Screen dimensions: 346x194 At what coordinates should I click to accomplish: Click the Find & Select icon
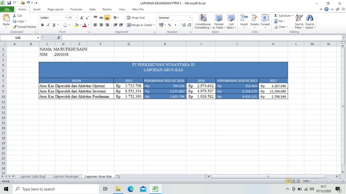tap(310, 22)
